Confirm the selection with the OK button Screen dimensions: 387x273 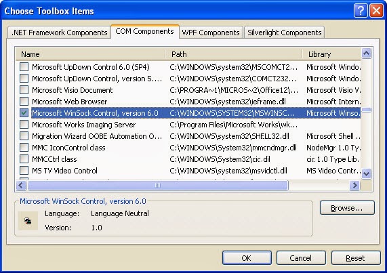[247, 258]
